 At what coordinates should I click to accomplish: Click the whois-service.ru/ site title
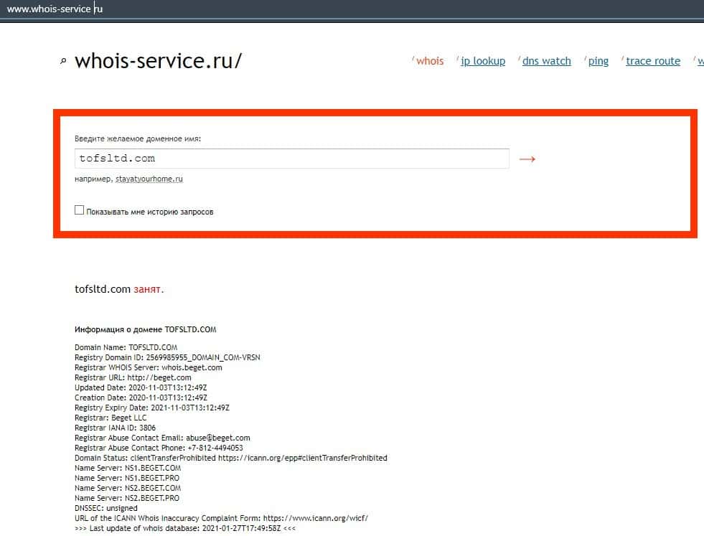point(158,61)
